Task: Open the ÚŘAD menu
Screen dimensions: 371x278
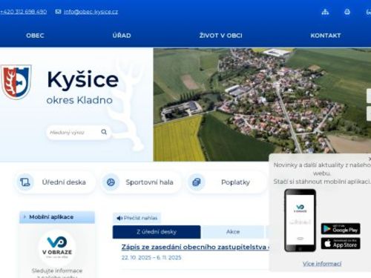Action: pos(122,36)
